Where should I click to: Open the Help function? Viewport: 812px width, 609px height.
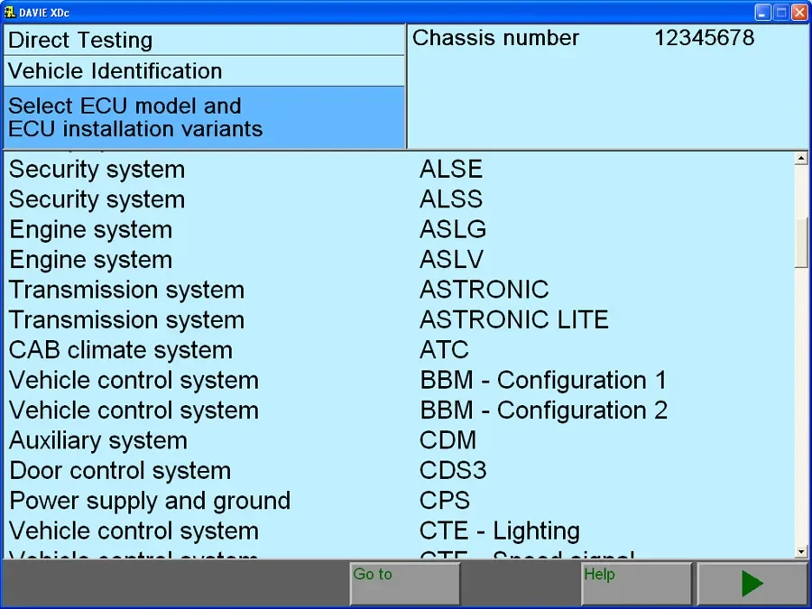(x=636, y=582)
